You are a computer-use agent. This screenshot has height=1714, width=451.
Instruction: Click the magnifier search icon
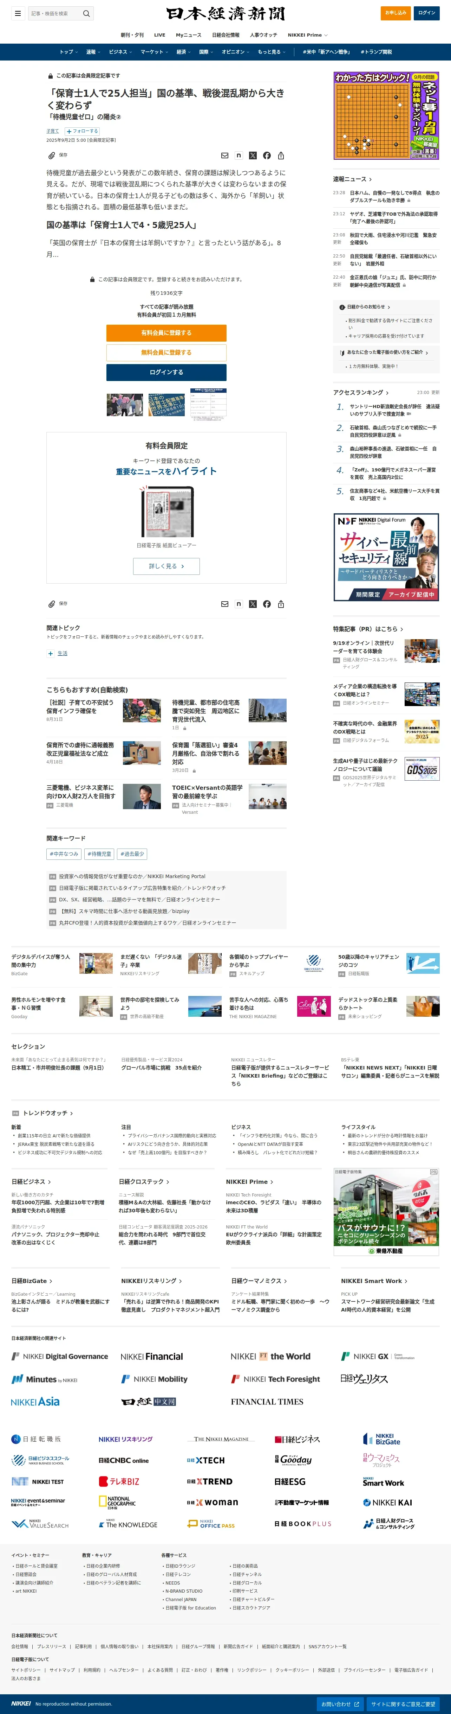point(86,13)
